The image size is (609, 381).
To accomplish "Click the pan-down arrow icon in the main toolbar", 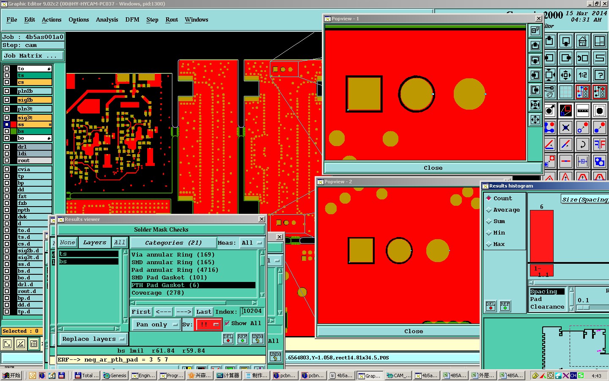I will (x=565, y=41).
